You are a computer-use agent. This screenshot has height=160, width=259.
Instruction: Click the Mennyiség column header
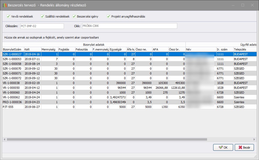click(49, 49)
